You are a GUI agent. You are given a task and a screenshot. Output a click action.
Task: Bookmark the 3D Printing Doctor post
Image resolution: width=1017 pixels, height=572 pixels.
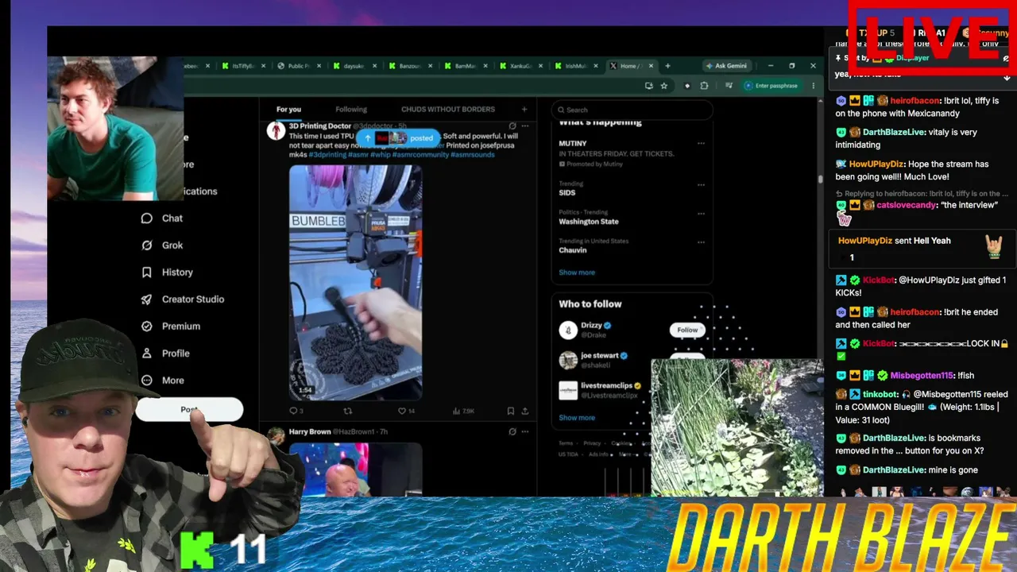coord(510,411)
